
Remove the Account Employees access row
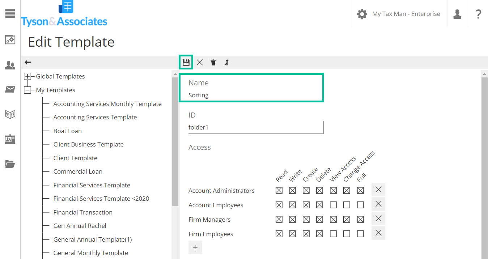pyautogui.click(x=378, y=204)
